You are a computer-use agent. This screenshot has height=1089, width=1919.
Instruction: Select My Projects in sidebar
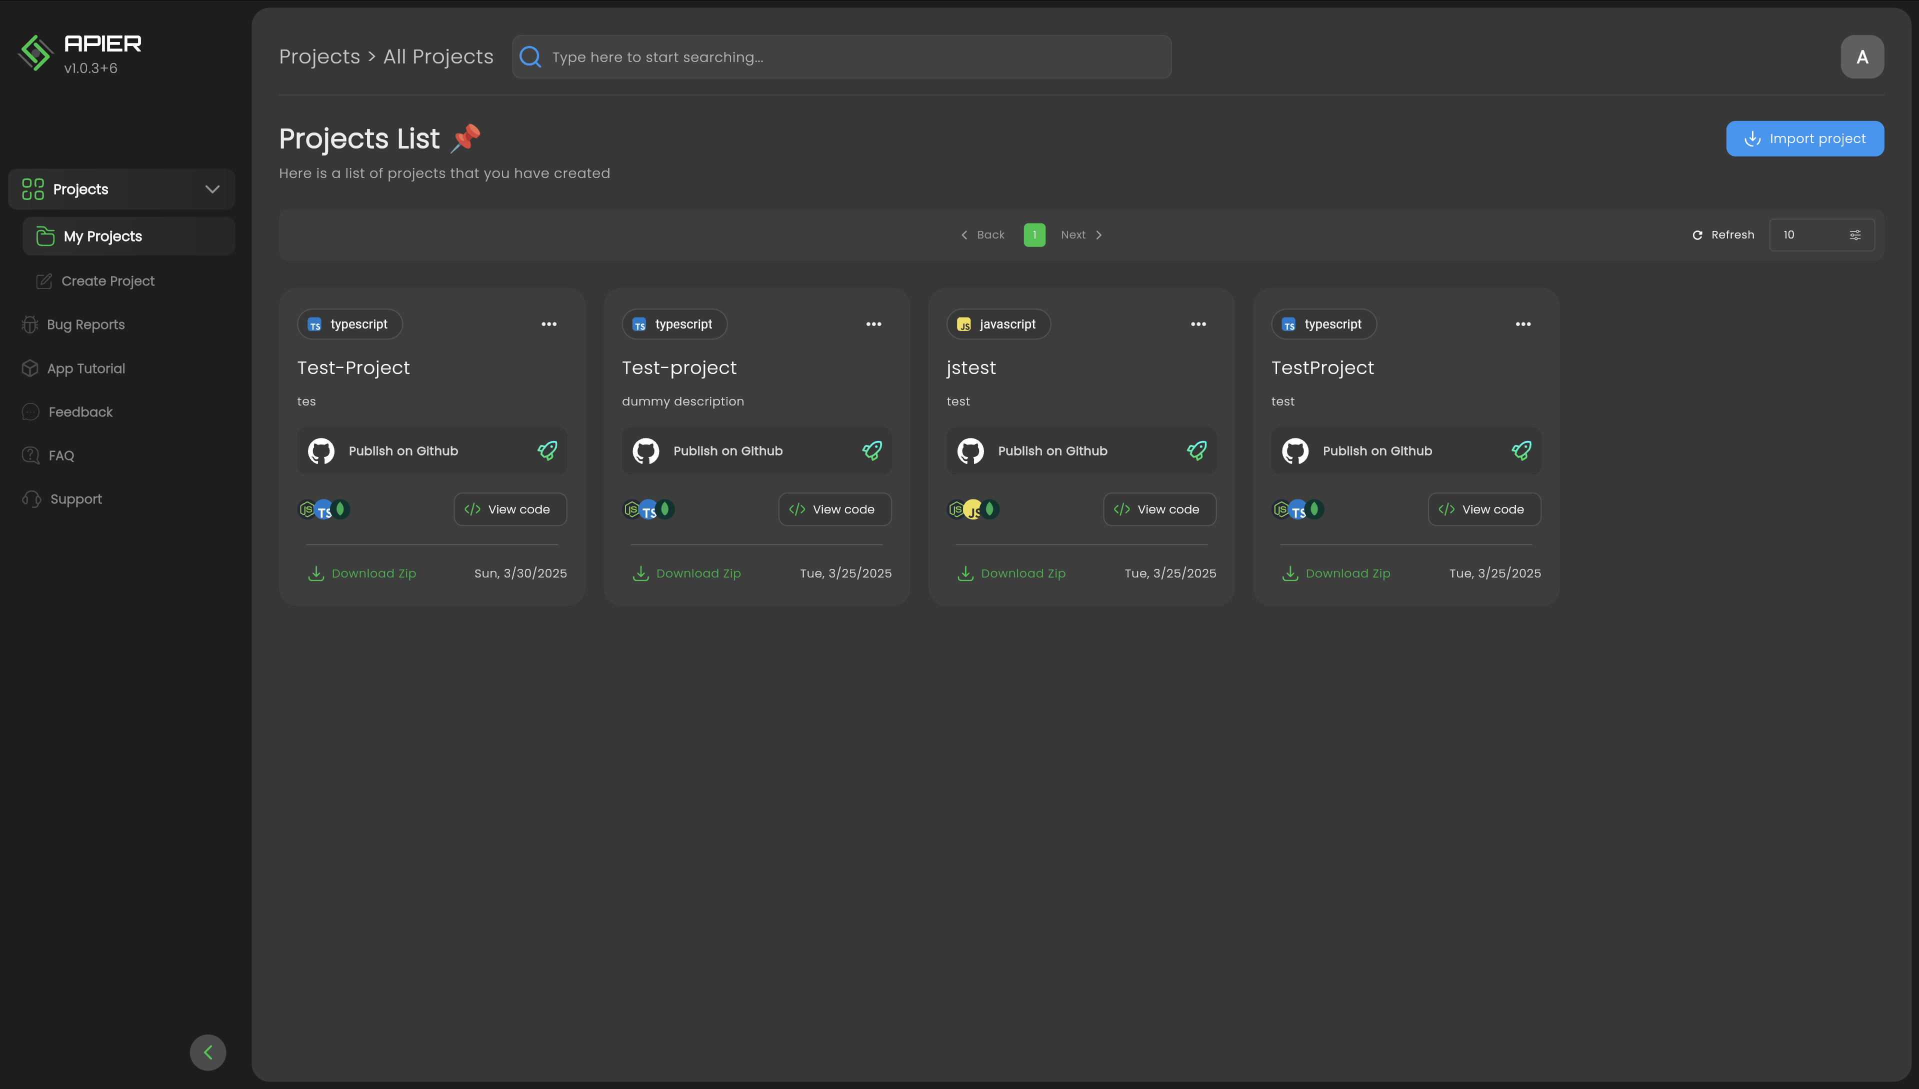pyautogui.click(x=103, y=236)
